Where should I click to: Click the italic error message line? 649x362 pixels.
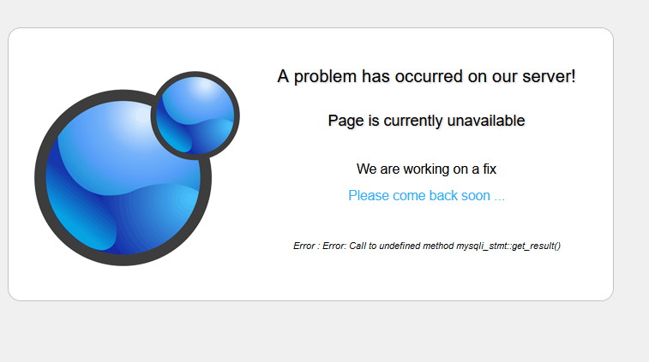point(427,246)
